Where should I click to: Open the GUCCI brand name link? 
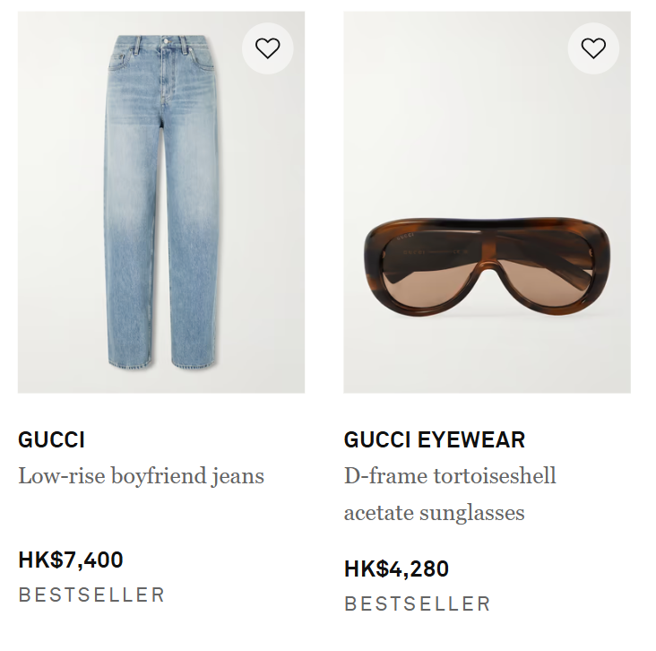point(51,440)
